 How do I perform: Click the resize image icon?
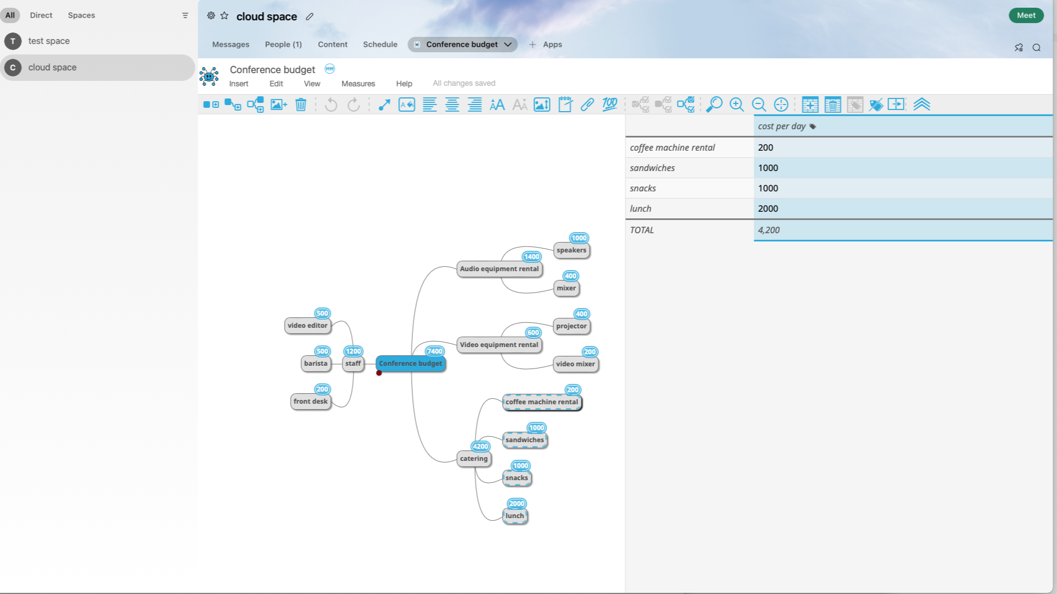tap(542, 105)
